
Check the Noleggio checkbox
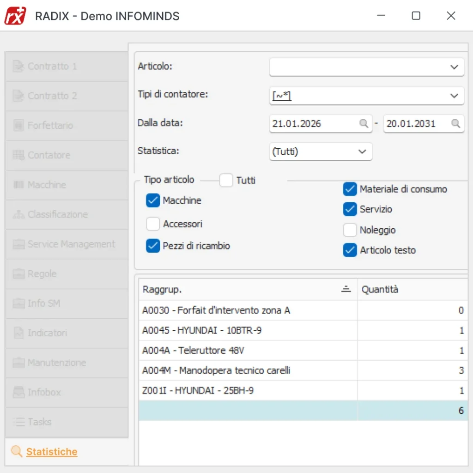[x=350, y=230]
